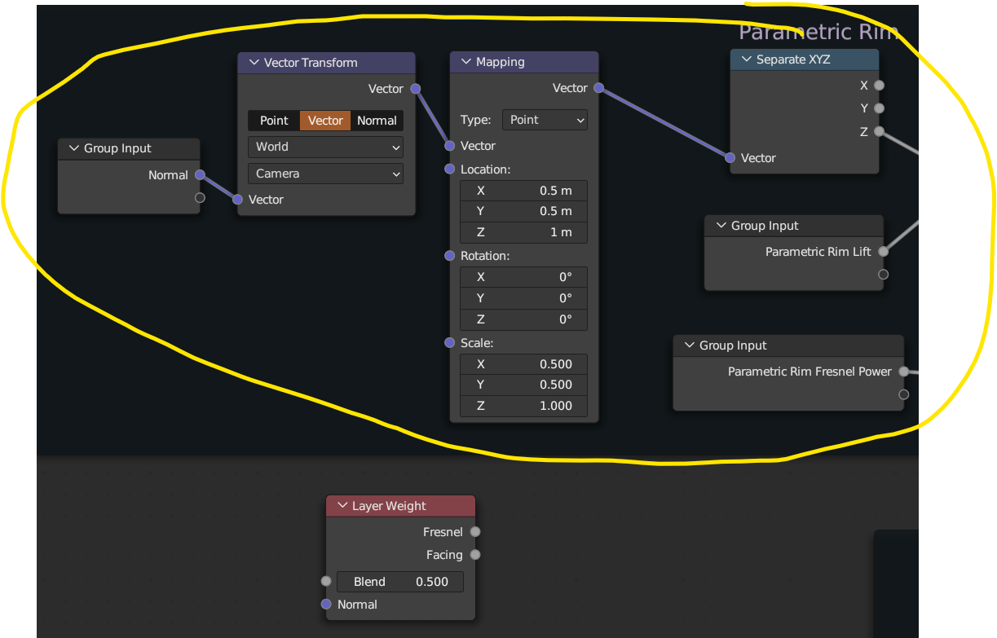Click the Vector output socket on Vector Transform
This screenshot has width=997, height=638.
click(415, 88)
